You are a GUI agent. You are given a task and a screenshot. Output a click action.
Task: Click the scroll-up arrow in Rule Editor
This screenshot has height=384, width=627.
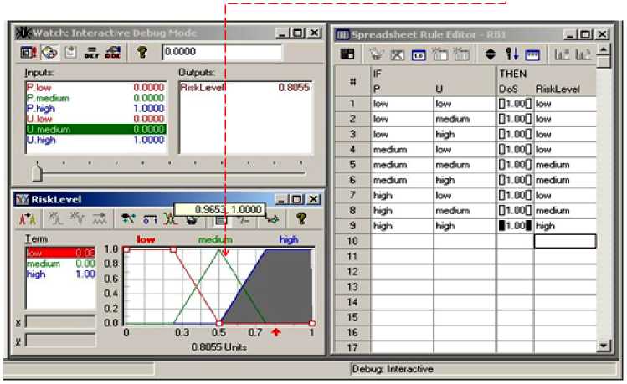coord(604,49)
